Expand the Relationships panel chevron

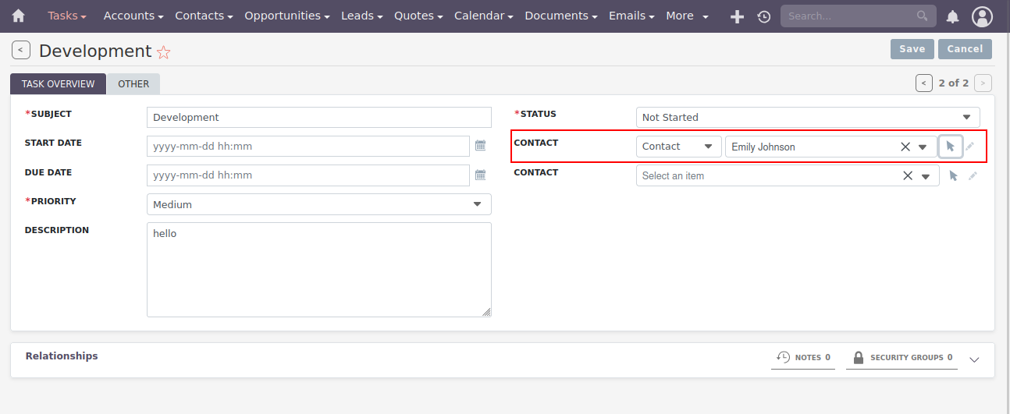(x=974, y=359)
